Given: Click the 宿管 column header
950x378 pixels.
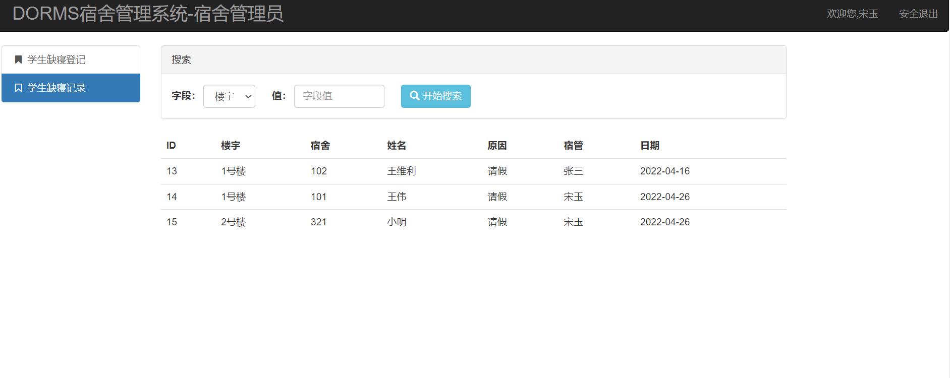Looking at the screenshot, I should click(573, 146).
